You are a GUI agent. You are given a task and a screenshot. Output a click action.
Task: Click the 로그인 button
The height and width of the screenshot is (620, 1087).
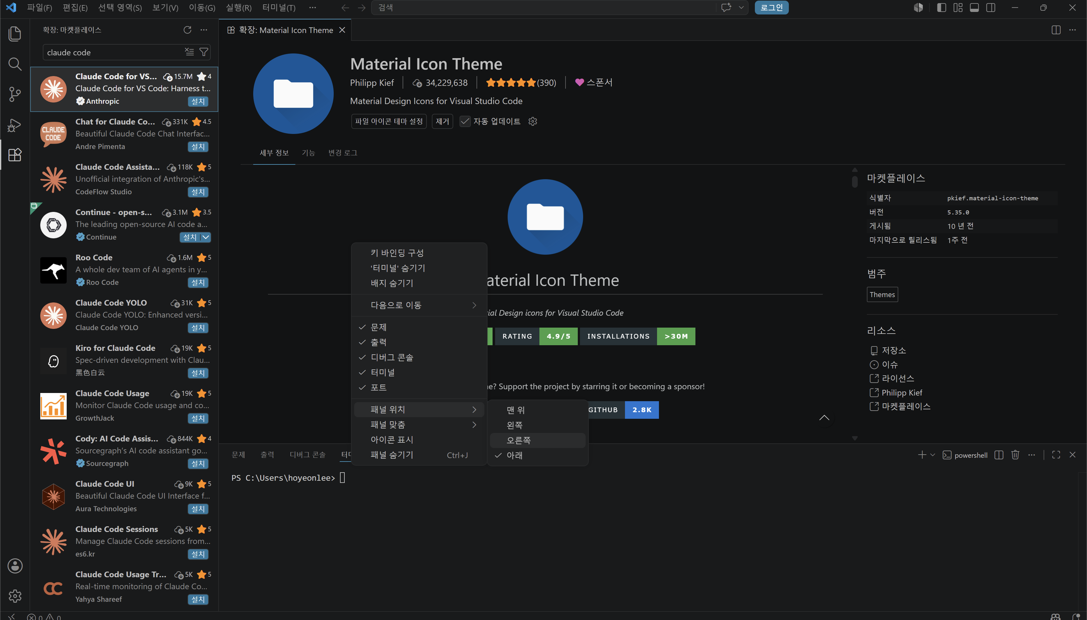point(772,8)
